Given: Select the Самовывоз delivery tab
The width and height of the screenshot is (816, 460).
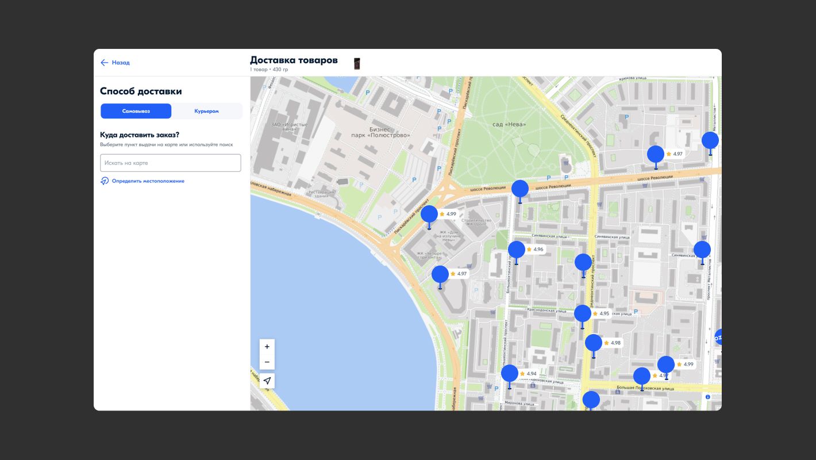Looking at the screenshot, I should coord(136,111).
